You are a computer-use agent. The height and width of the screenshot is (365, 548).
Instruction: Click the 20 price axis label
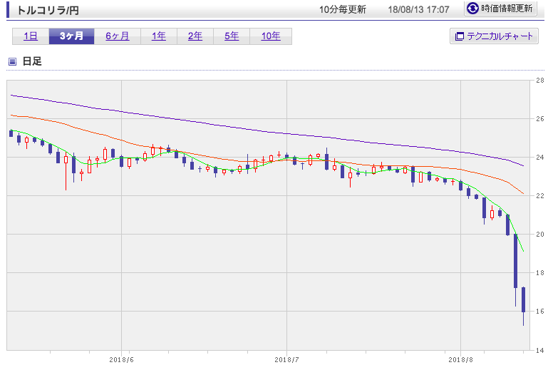540,235
